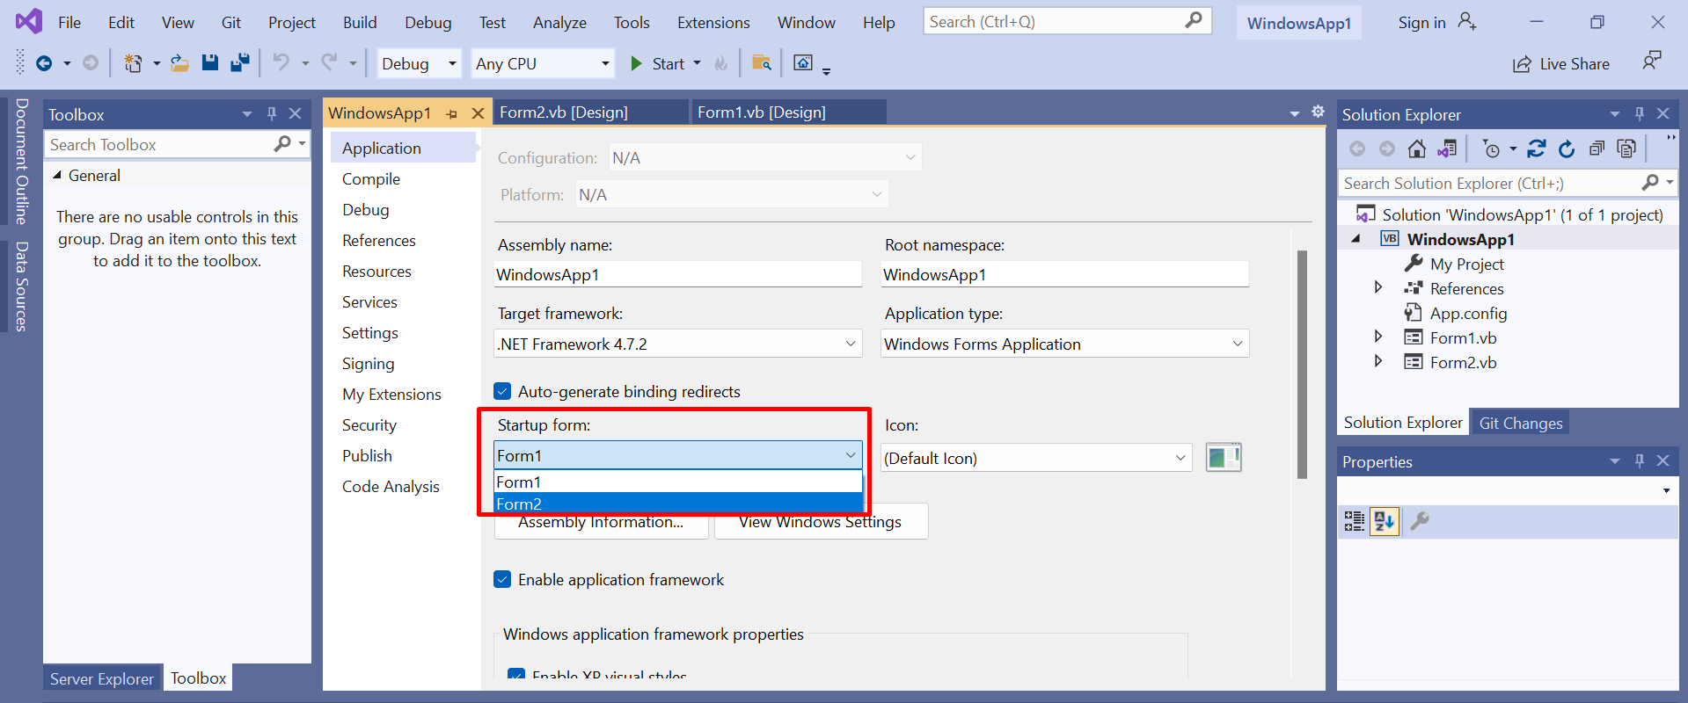Click the Open File folder icon
This screenshot has width=1688, height=703.
tap(179, 63)
